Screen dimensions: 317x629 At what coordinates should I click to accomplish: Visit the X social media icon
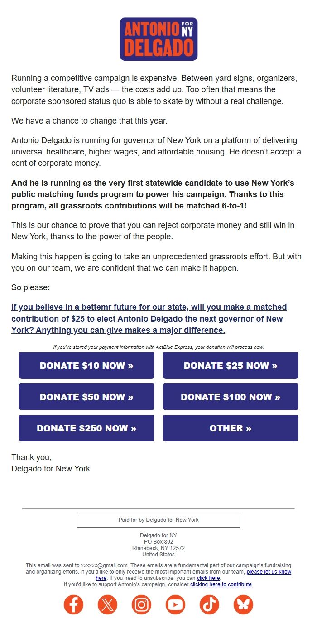(107, 605)
